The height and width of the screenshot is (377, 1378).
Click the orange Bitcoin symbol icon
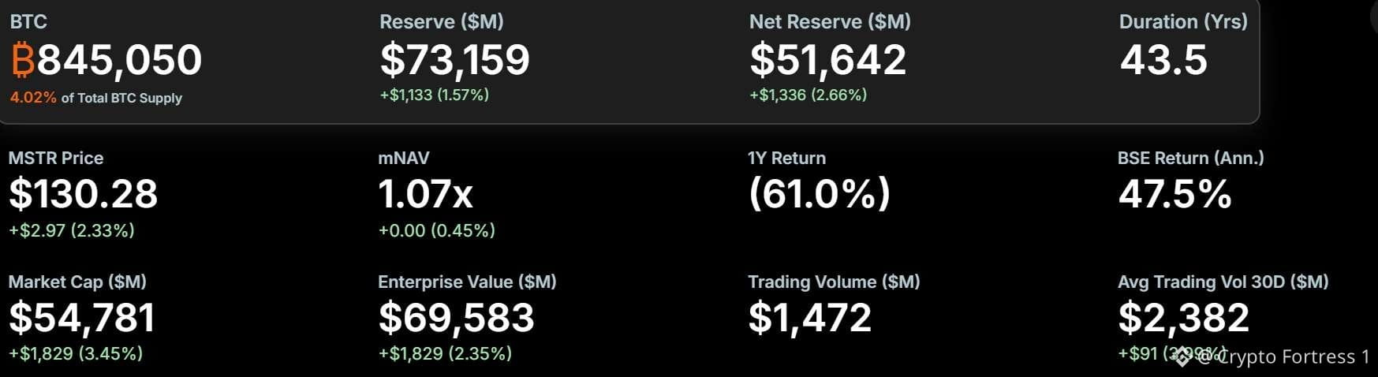click(x=24, y=60)
